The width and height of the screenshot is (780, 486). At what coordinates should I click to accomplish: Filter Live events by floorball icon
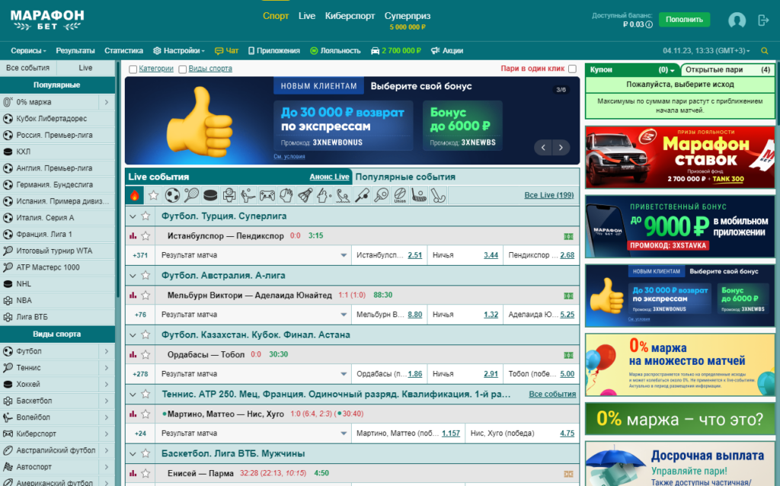click(419, 196)
